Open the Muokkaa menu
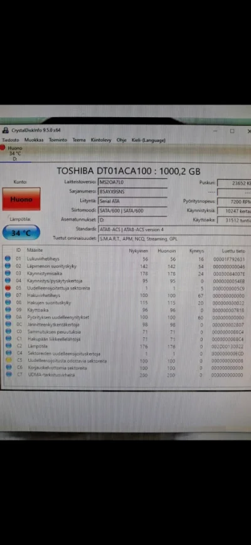This screenshot has width=251, height=545. click(34, 140)
